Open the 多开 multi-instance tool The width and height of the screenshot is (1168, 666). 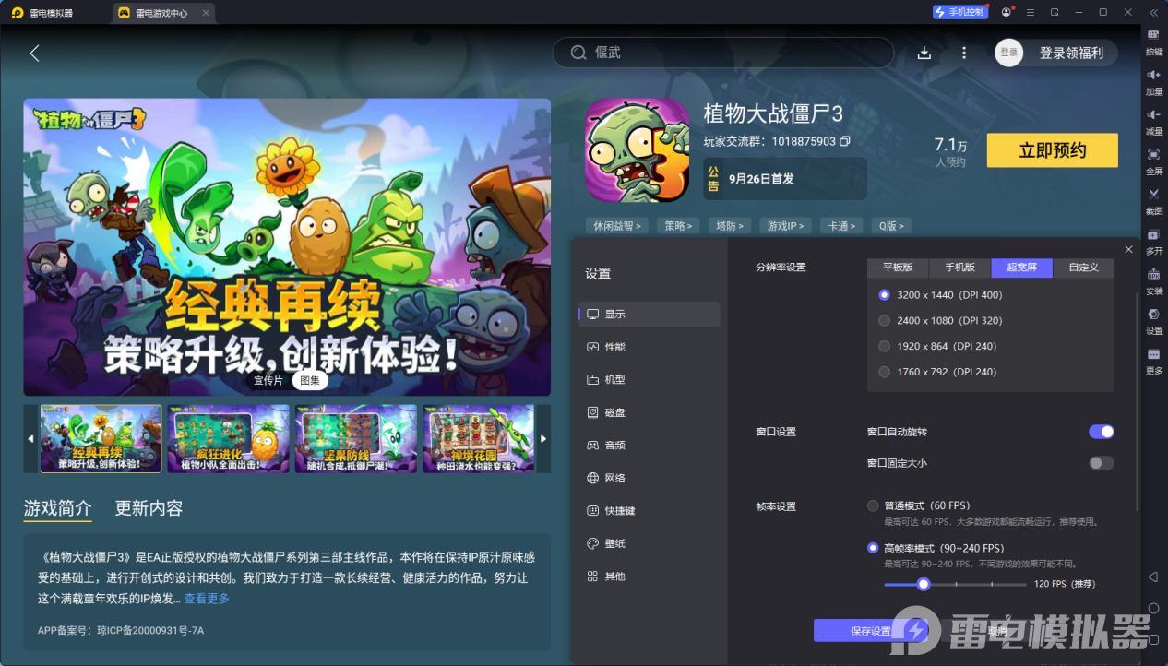click(x=1153, y=234)
